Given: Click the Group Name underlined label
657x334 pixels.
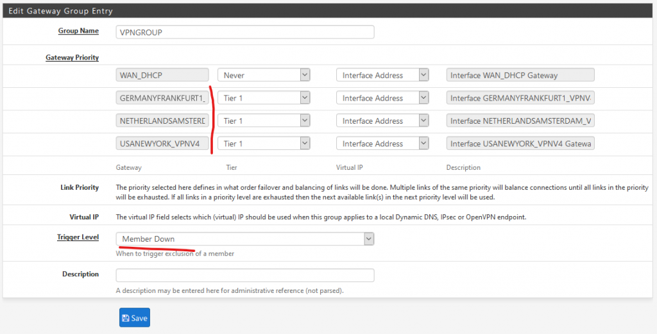Looking at the screenshot, I should point(78,31).
